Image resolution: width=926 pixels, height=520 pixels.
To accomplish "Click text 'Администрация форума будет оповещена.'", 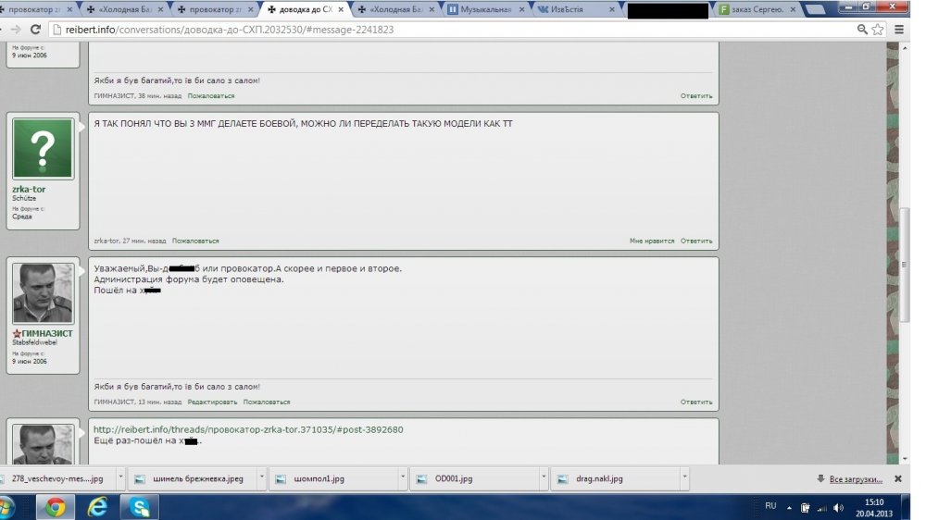I will [188, 279].
